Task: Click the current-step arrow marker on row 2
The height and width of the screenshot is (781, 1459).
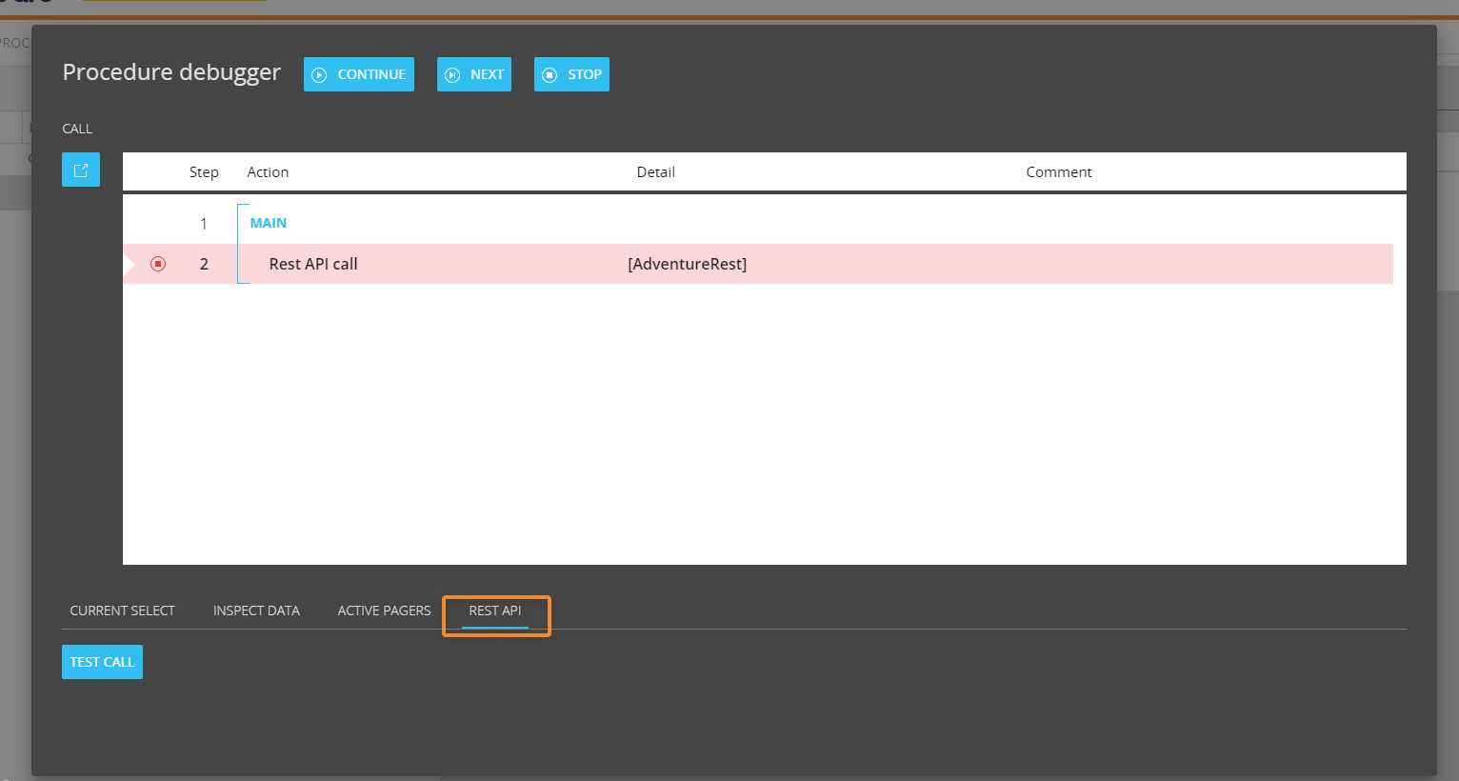Action: [130, 264]
